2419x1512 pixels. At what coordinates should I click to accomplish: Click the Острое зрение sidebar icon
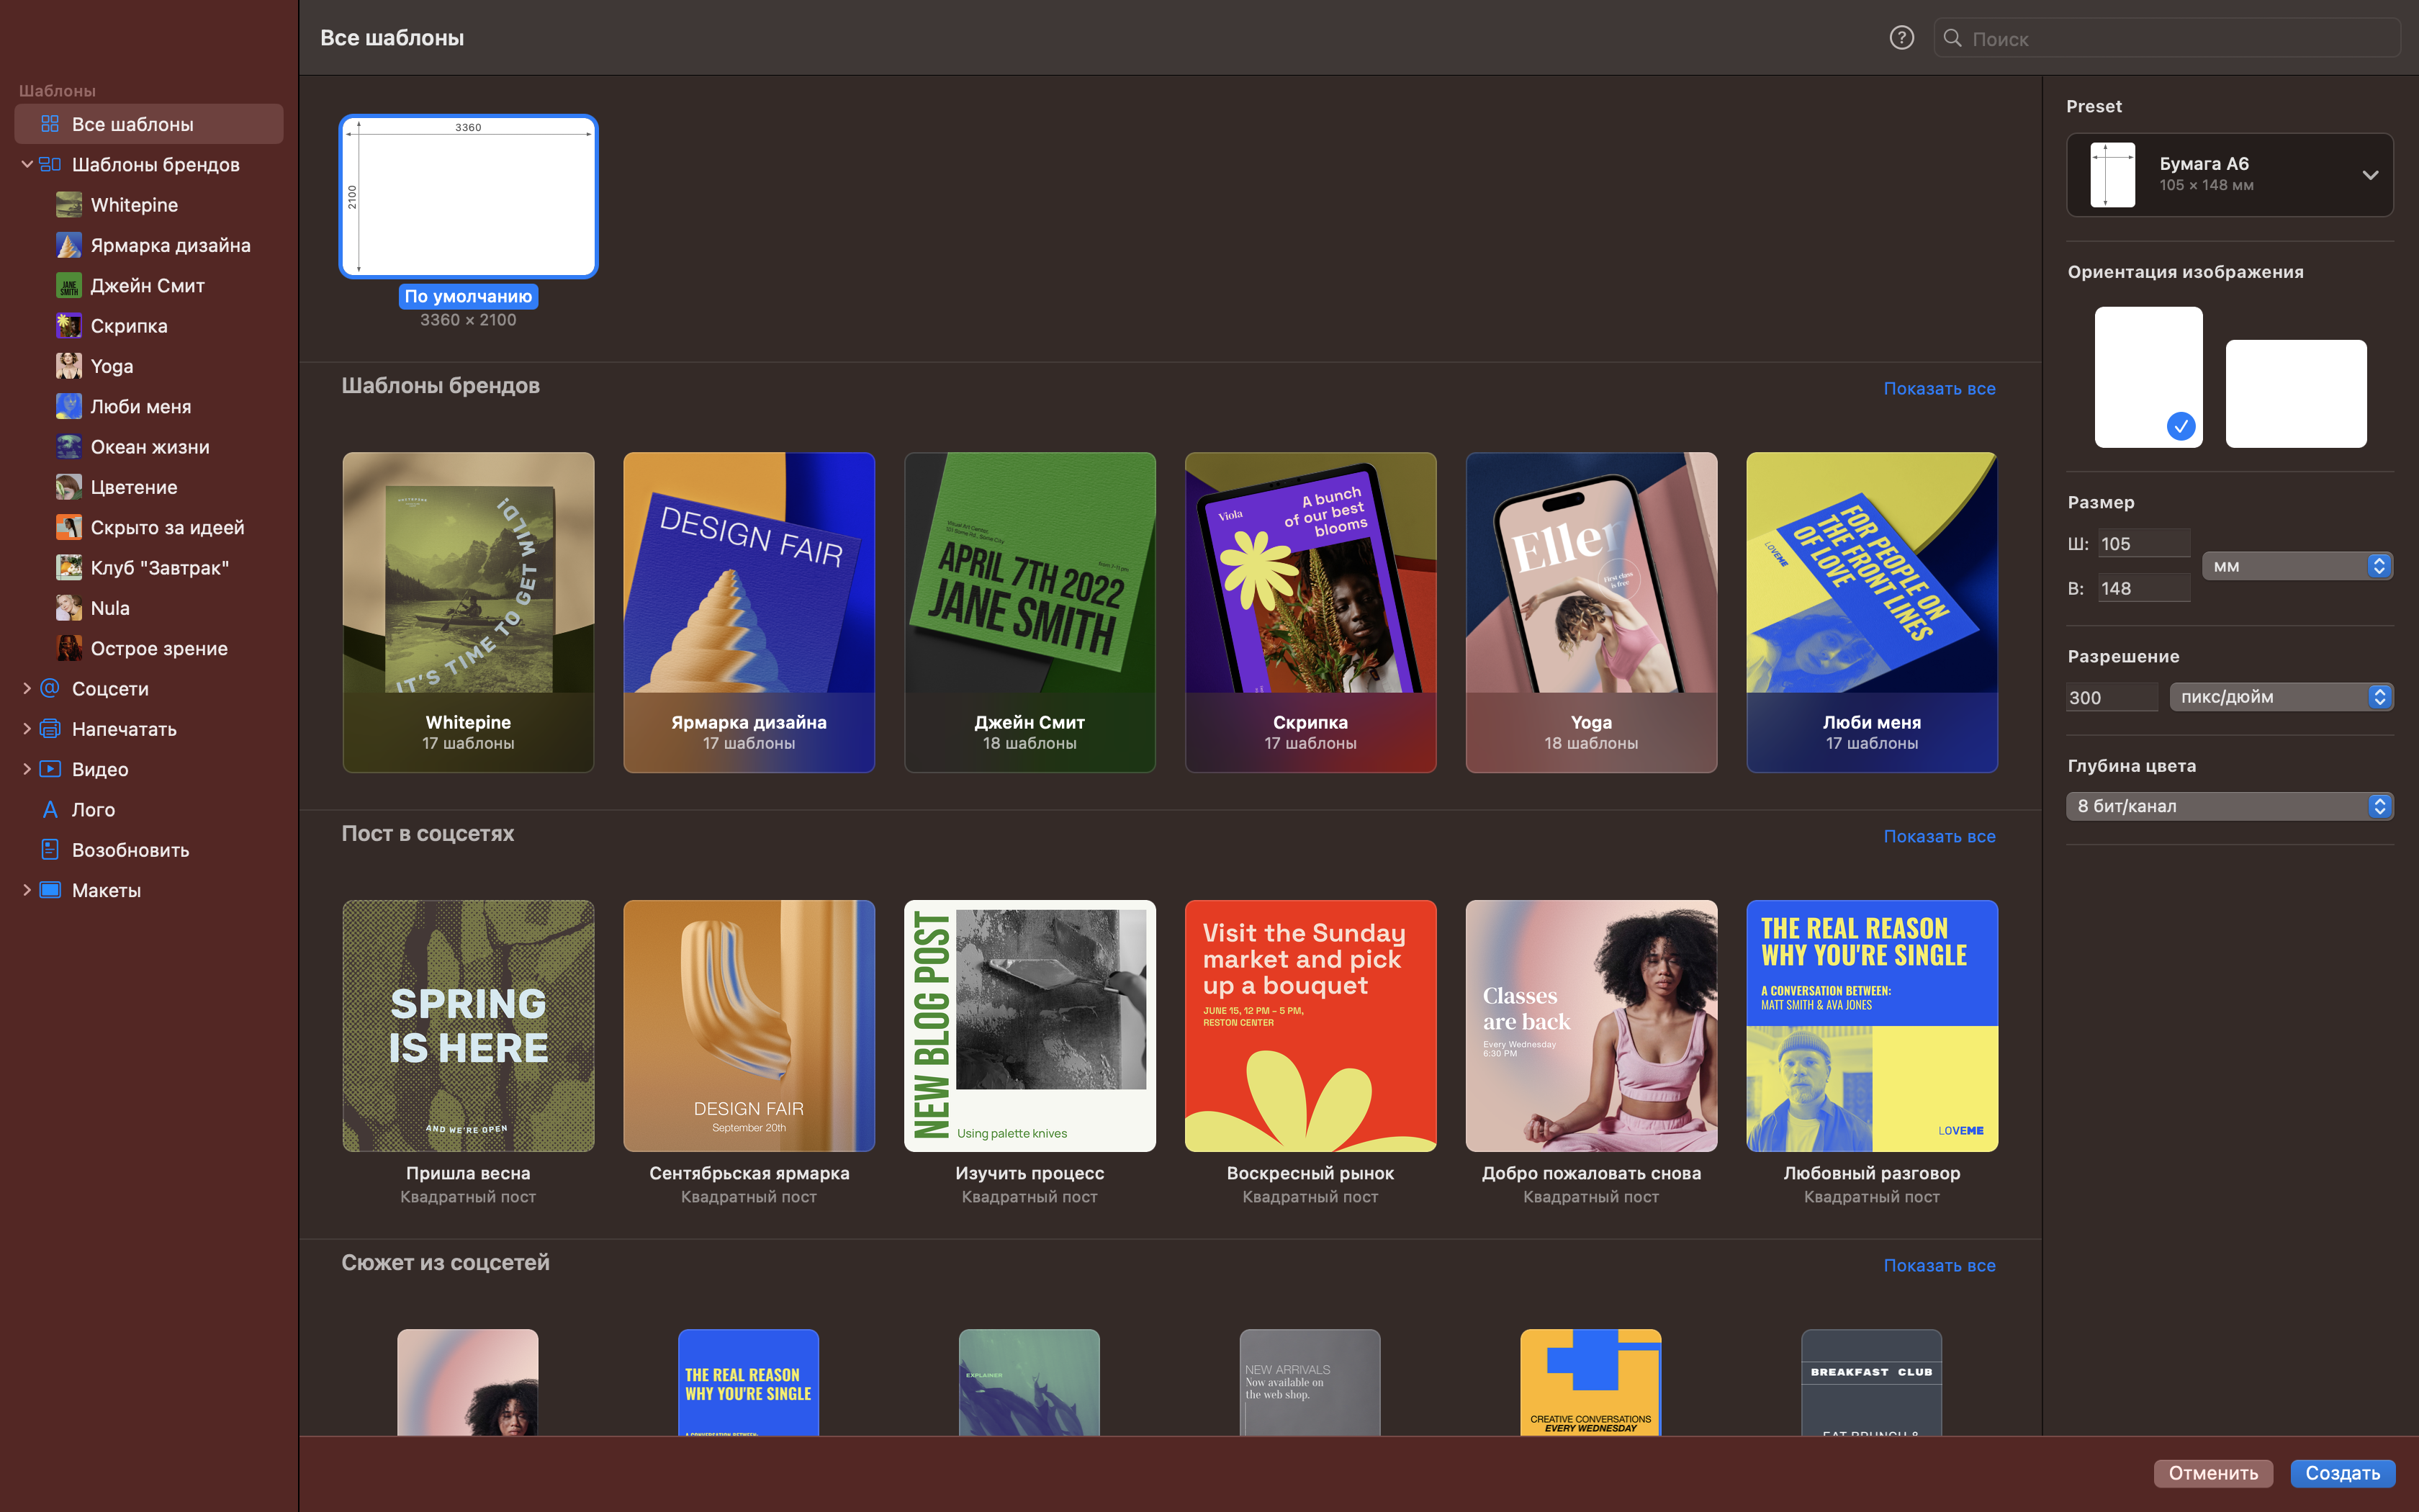pos(69,649)
